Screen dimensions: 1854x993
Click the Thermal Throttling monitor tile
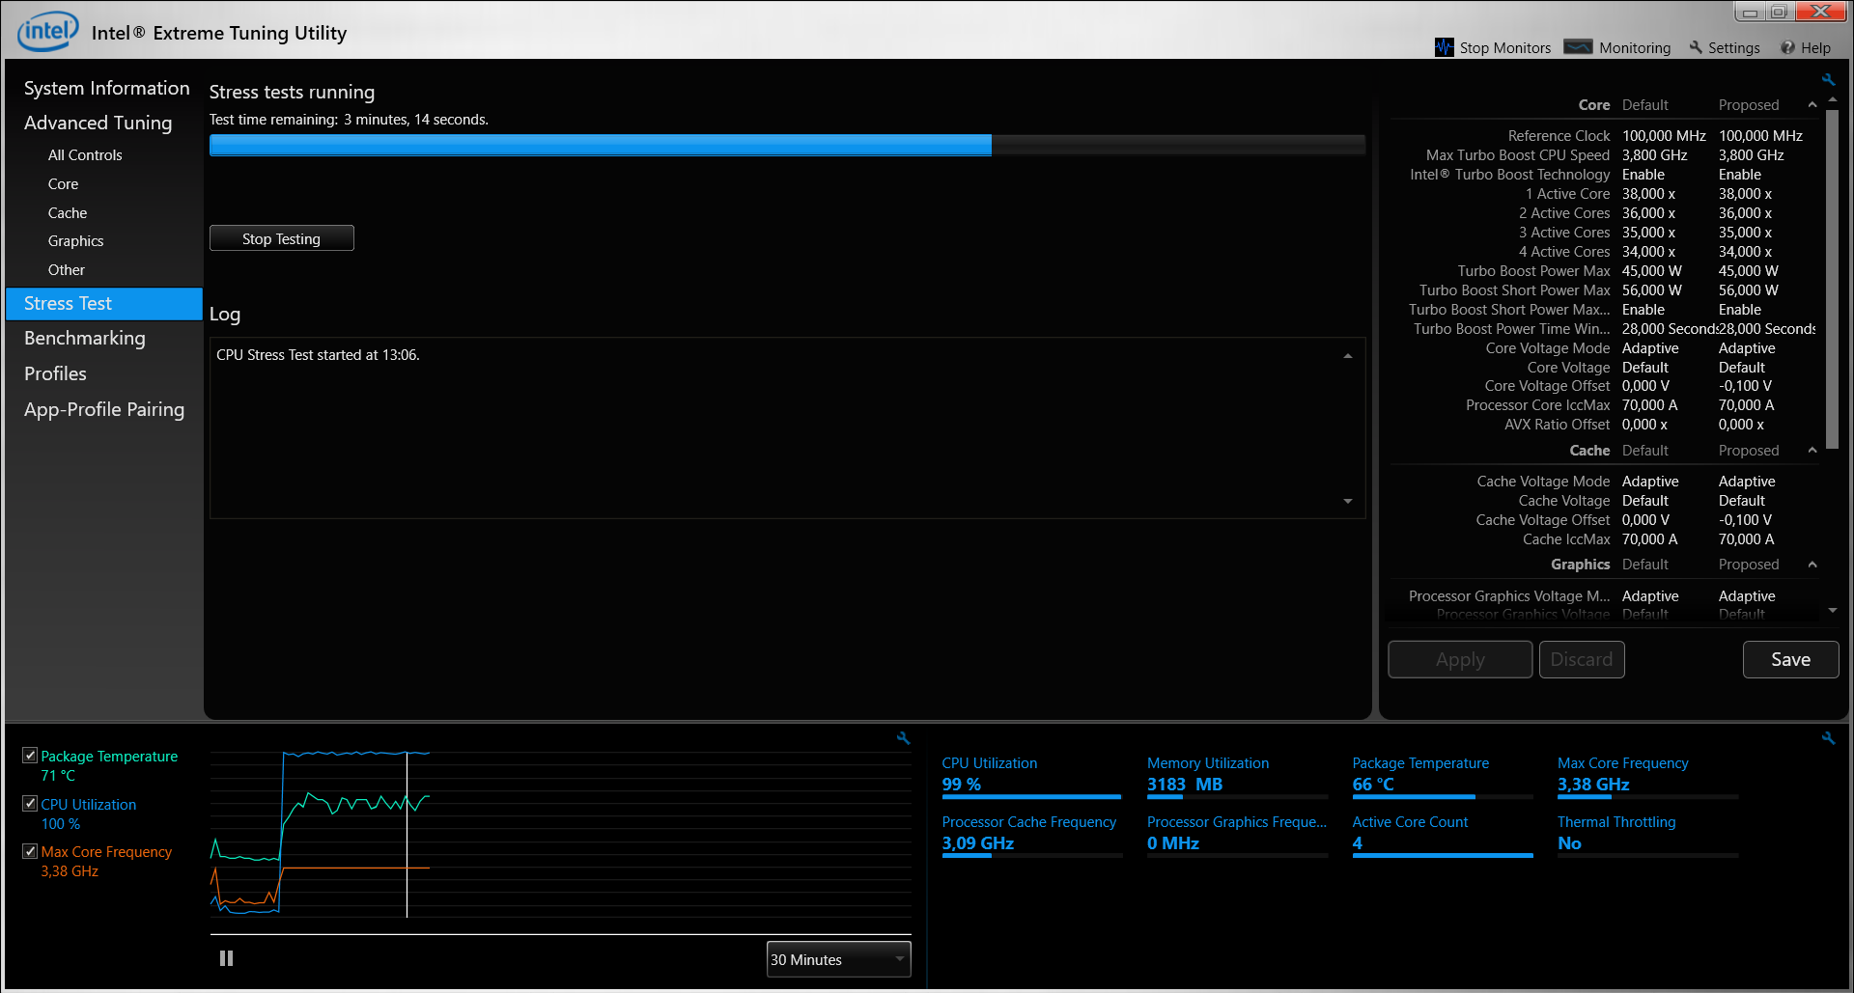coord(1647,836)
